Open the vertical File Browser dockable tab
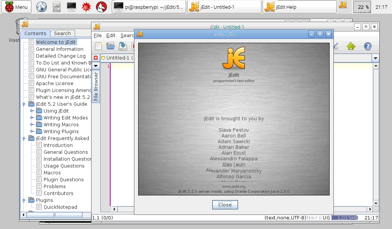This screenshot has width=392, height=229. [96, 86]
